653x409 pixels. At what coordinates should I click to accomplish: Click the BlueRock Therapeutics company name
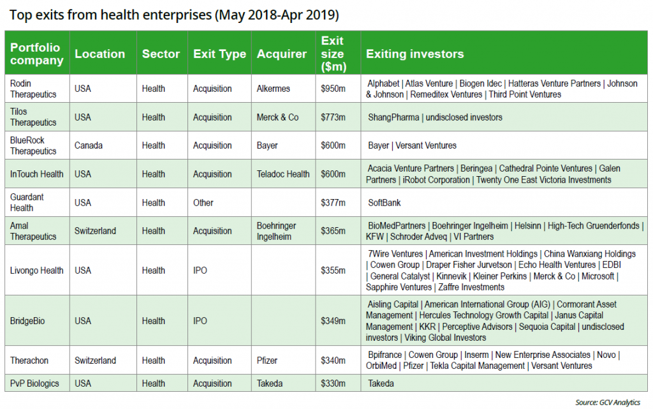[33, 145]
